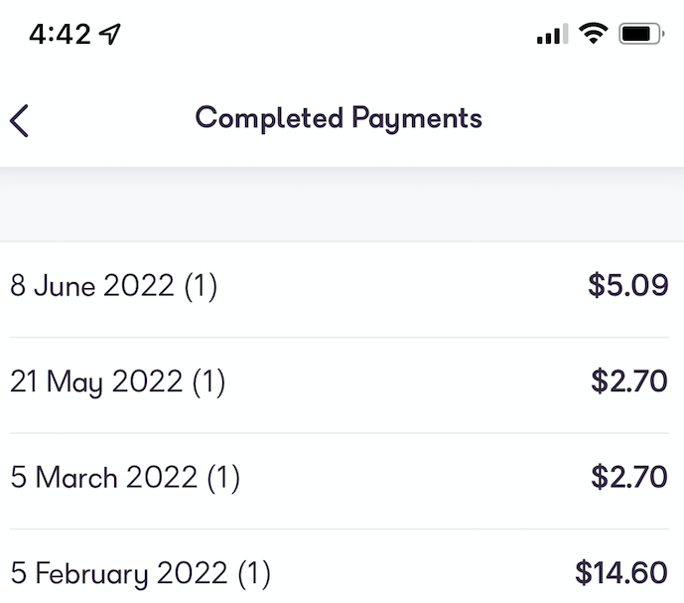Viewport: 684px width, 603px height.
Task: Tap the (1) count beside 5 February 2022
Action: coord(253,573)
